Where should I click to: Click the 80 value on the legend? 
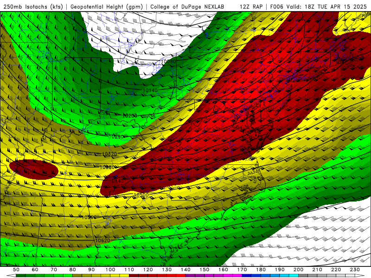pos(73,270)
